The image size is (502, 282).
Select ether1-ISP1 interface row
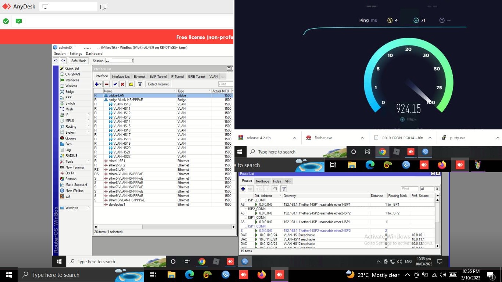(x=163, y=161)
